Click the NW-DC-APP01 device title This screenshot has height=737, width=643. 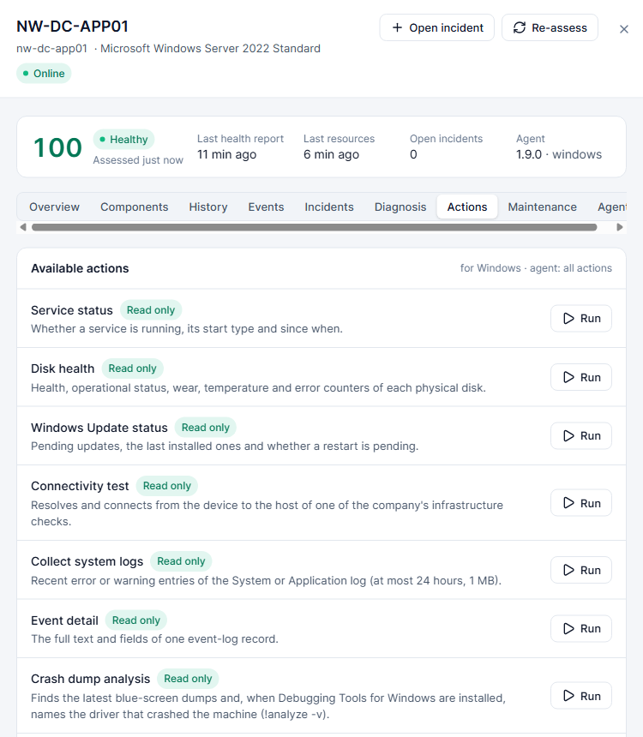tap(72, 27)
